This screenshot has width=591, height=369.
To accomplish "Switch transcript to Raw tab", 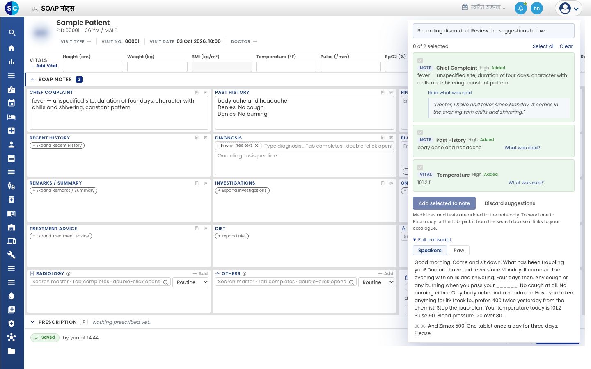I will [x=459, y=251].
